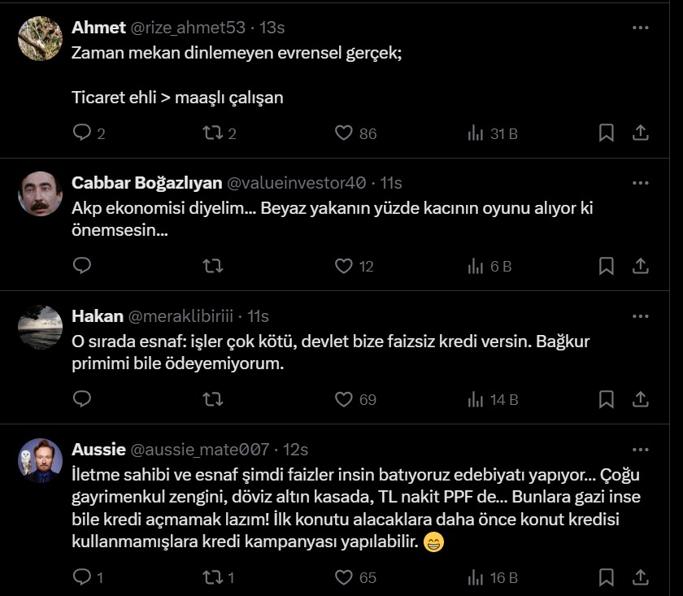Open more menu on Cabbar Boğazlıyan's tweet
Viewport: 683px width, 596px height.
pyautogui.click(x=640, y=183)
